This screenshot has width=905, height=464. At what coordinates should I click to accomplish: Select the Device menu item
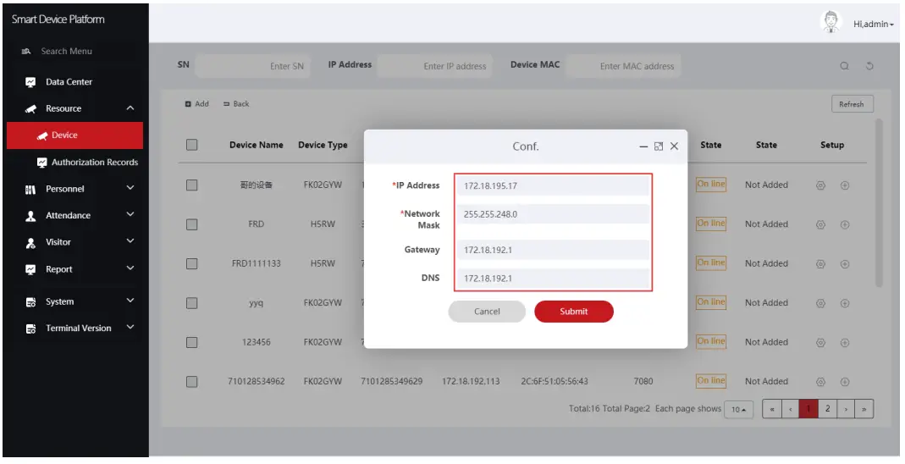pos(75,135)
